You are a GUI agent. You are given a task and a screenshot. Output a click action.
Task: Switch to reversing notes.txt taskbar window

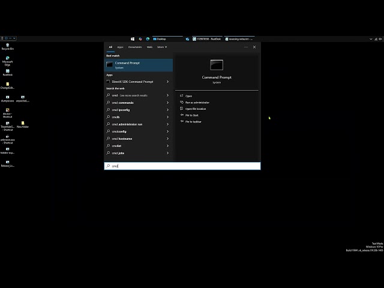239,39
